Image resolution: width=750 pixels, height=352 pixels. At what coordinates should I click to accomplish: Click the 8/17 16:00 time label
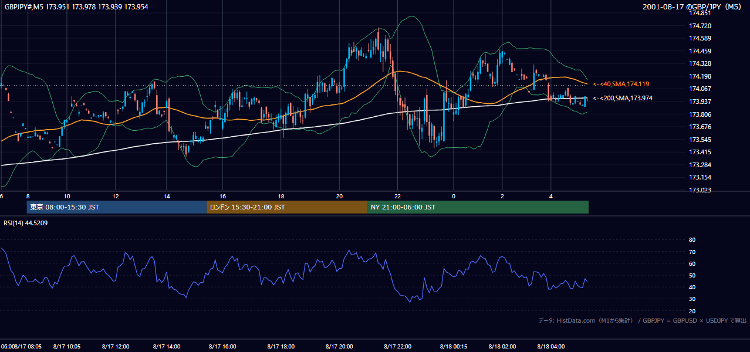point(222,347)
